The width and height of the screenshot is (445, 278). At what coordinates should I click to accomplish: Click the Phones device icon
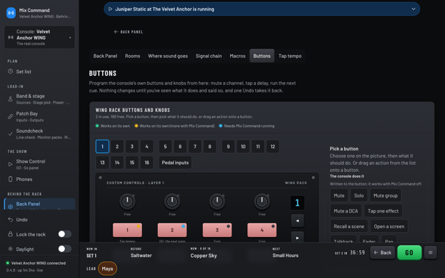(x=10, y=179)
